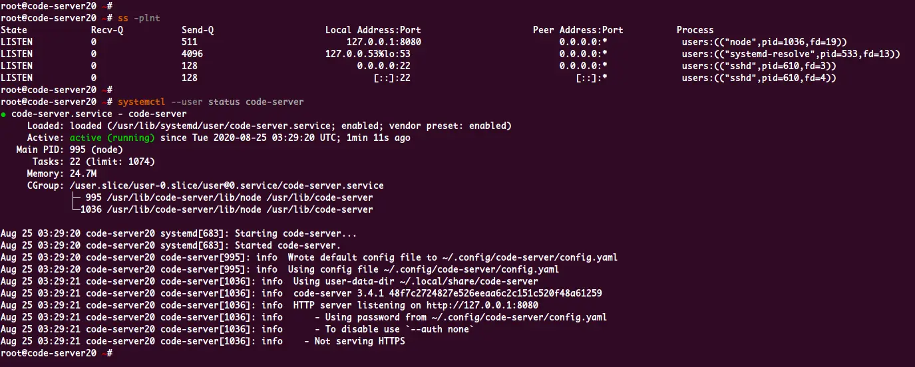Click the 'Peer Address:Port' column header
This screenshot has height=367, width=915.
click(x=578, y=30)
